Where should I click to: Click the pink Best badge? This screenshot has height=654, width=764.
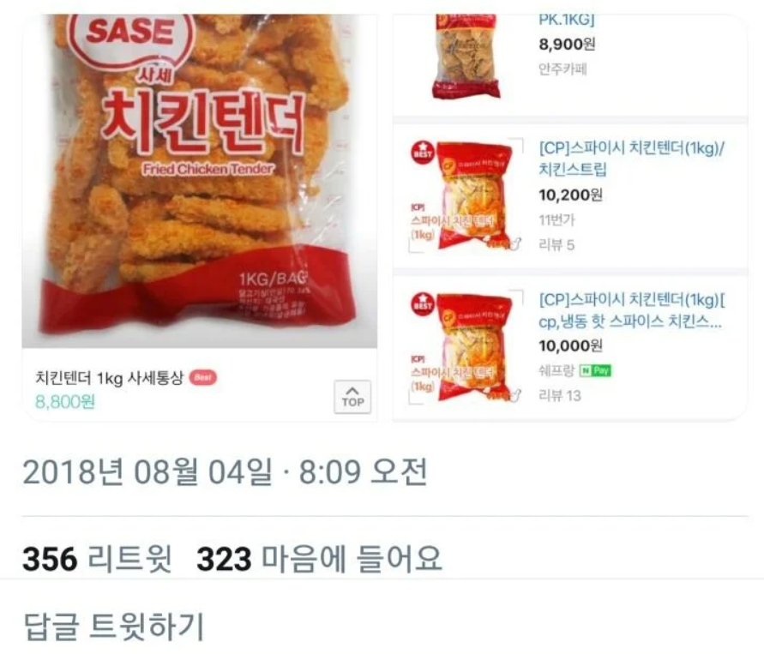pos(202,377)
